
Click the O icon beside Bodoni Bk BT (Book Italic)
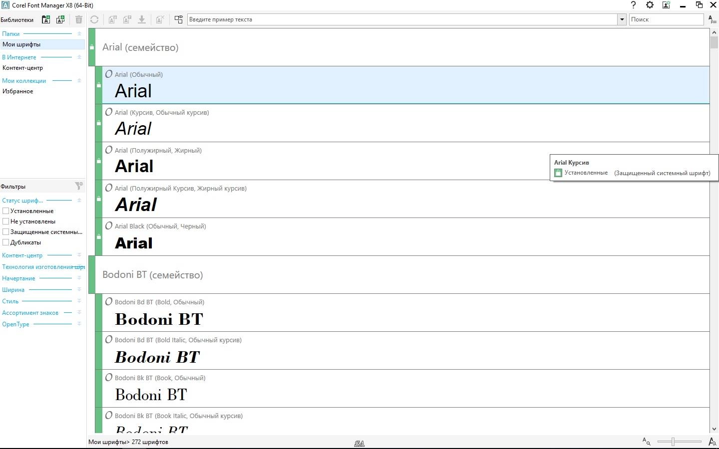109,415
